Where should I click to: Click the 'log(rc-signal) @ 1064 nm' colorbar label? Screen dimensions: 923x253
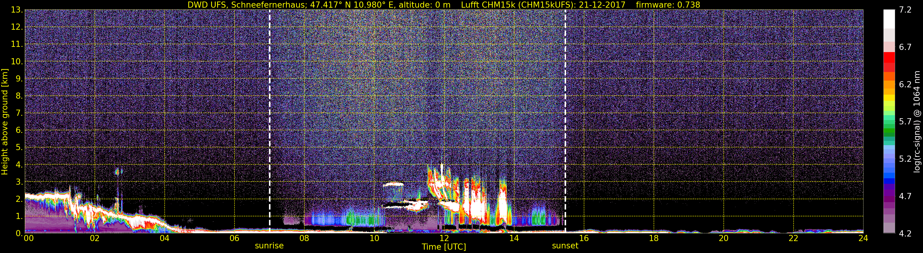917,122
